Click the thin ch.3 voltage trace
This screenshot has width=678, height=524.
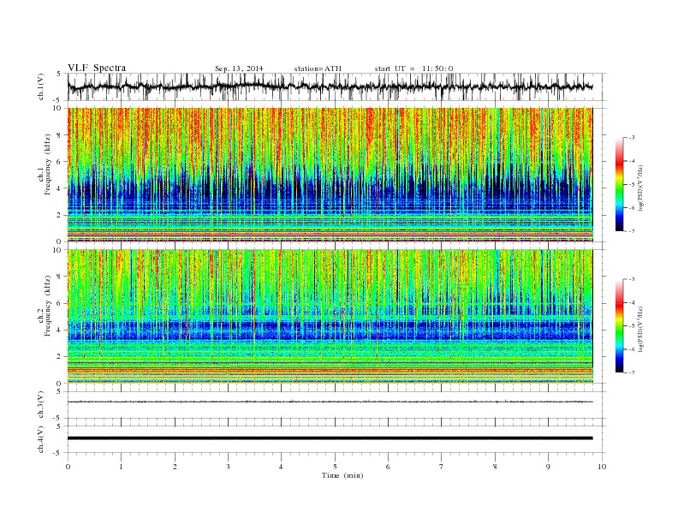tap(330, 402)
